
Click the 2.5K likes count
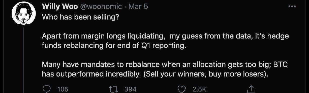(199, 89)
